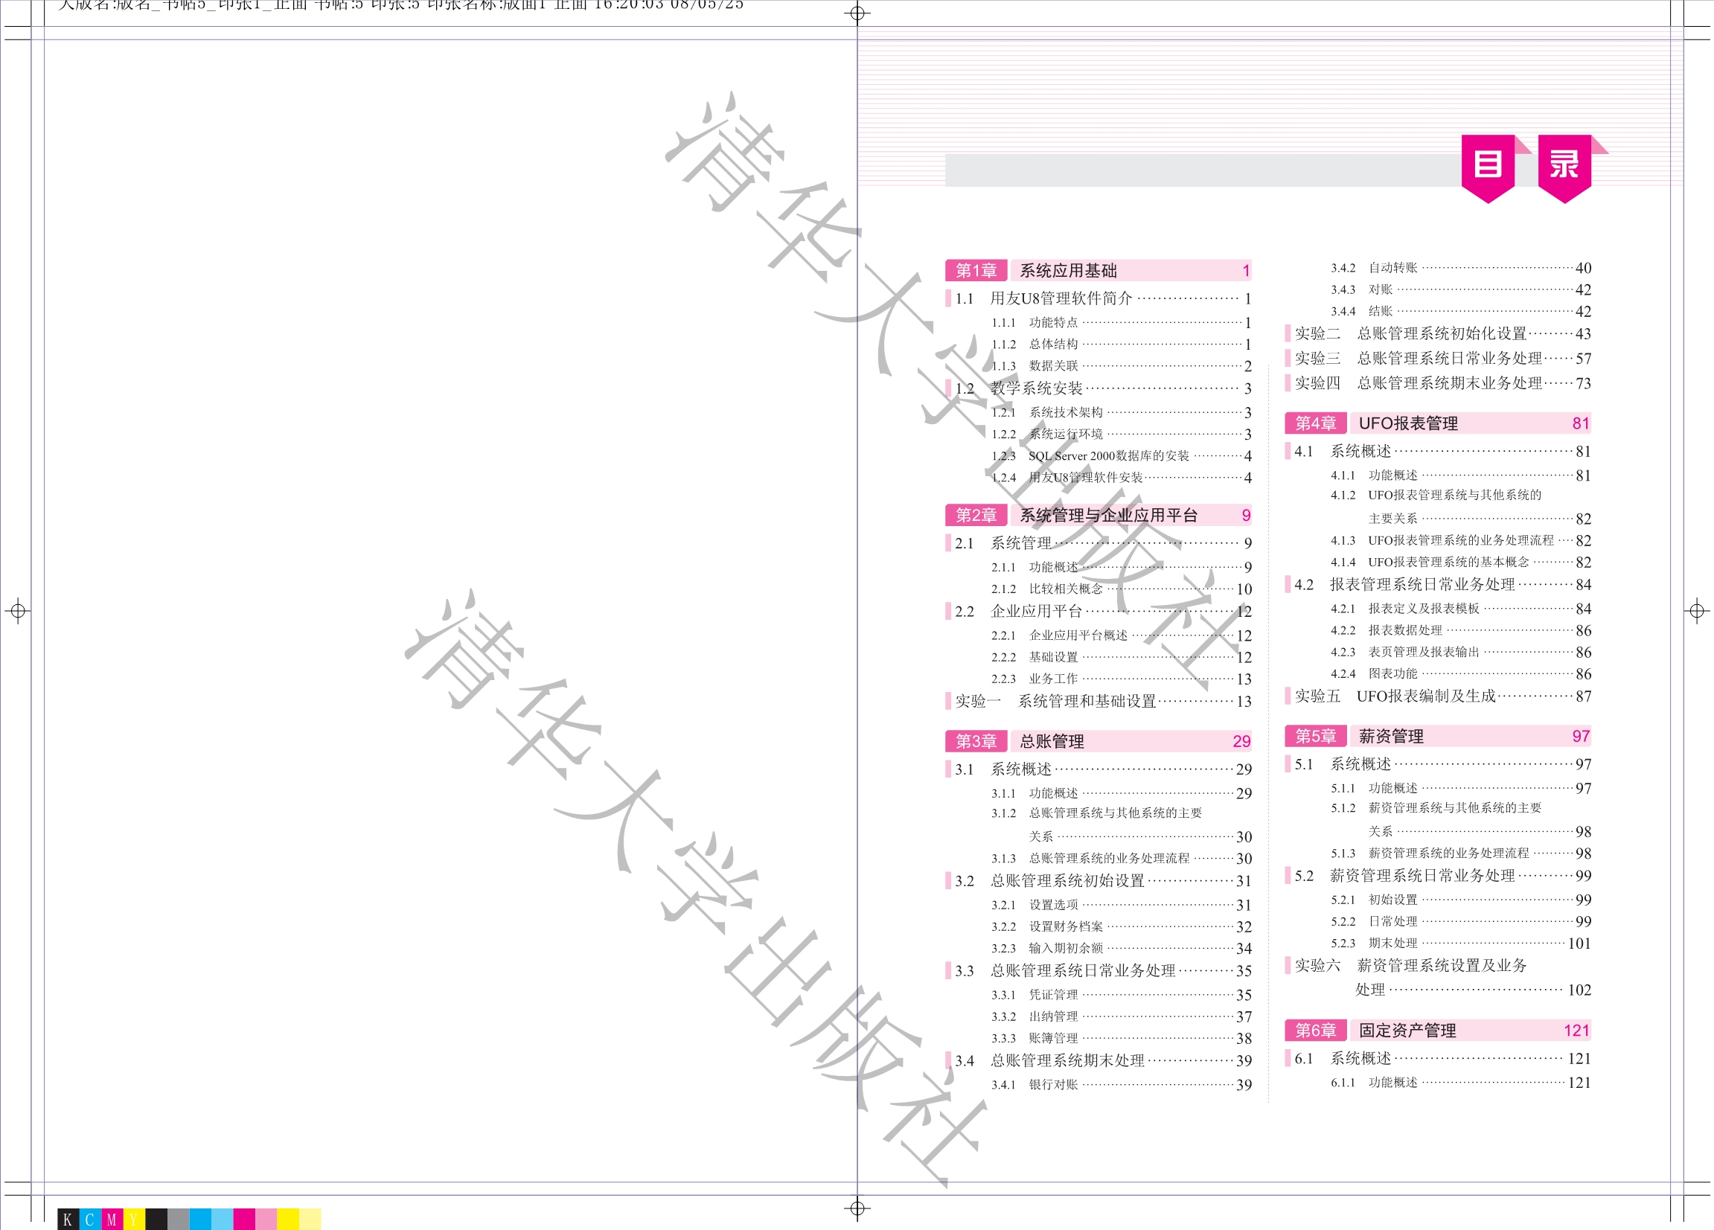Go to section 4.2 报表管理系统日常业务处理
The height and width of the screenshot is (1230, 1714).
click(1422, 585)
